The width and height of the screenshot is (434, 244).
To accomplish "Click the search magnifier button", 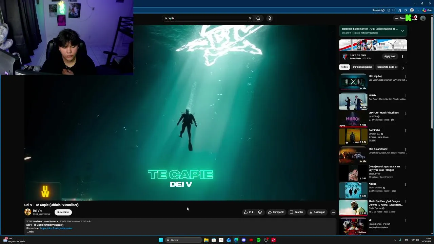I will pyautogui.click(x=258, y=18).
